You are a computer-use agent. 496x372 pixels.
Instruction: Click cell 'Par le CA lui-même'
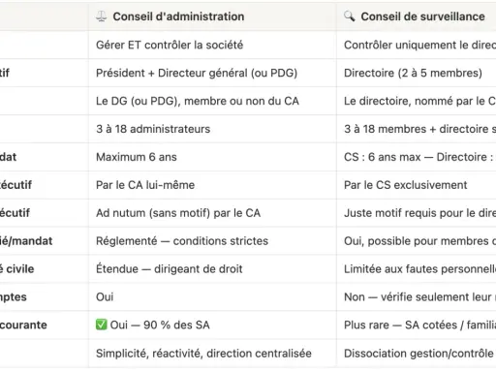213,185
